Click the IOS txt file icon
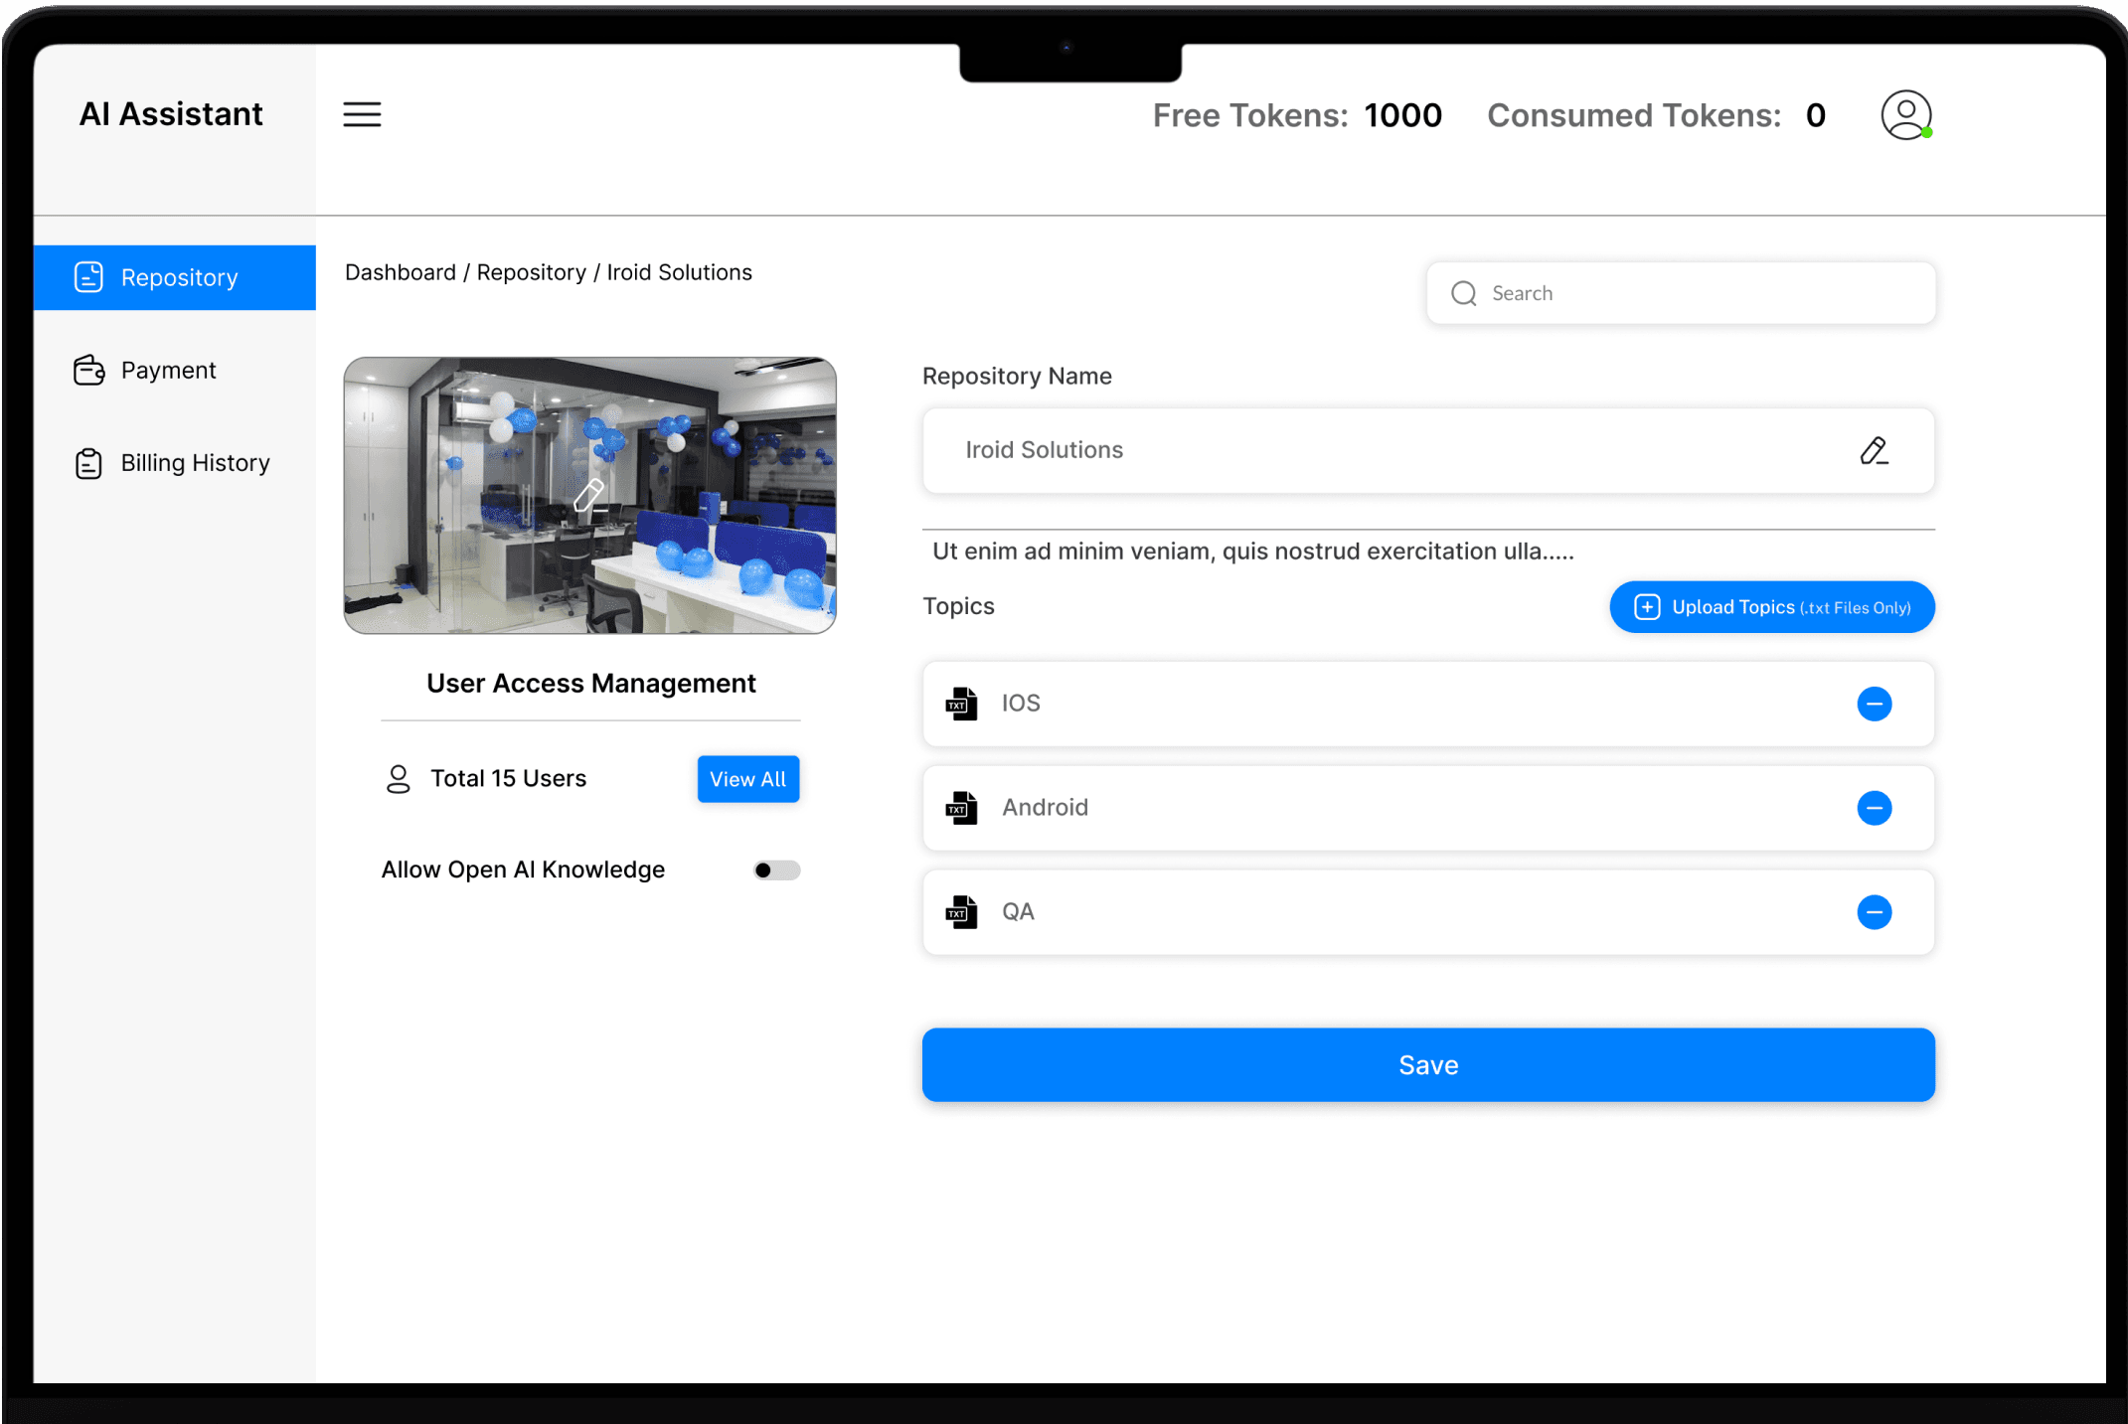This screenshot has height=1424, width=2128. click(x=961, y=704)
